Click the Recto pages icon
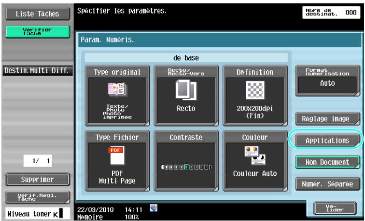 click(186, 90)
